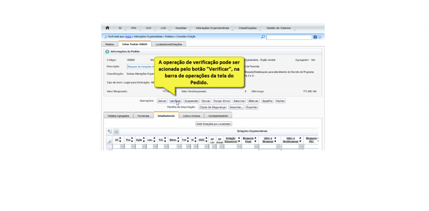Sort the Natur. column with its arrows
This screenshot has height=211, width=429.
[x=178, y=140]
